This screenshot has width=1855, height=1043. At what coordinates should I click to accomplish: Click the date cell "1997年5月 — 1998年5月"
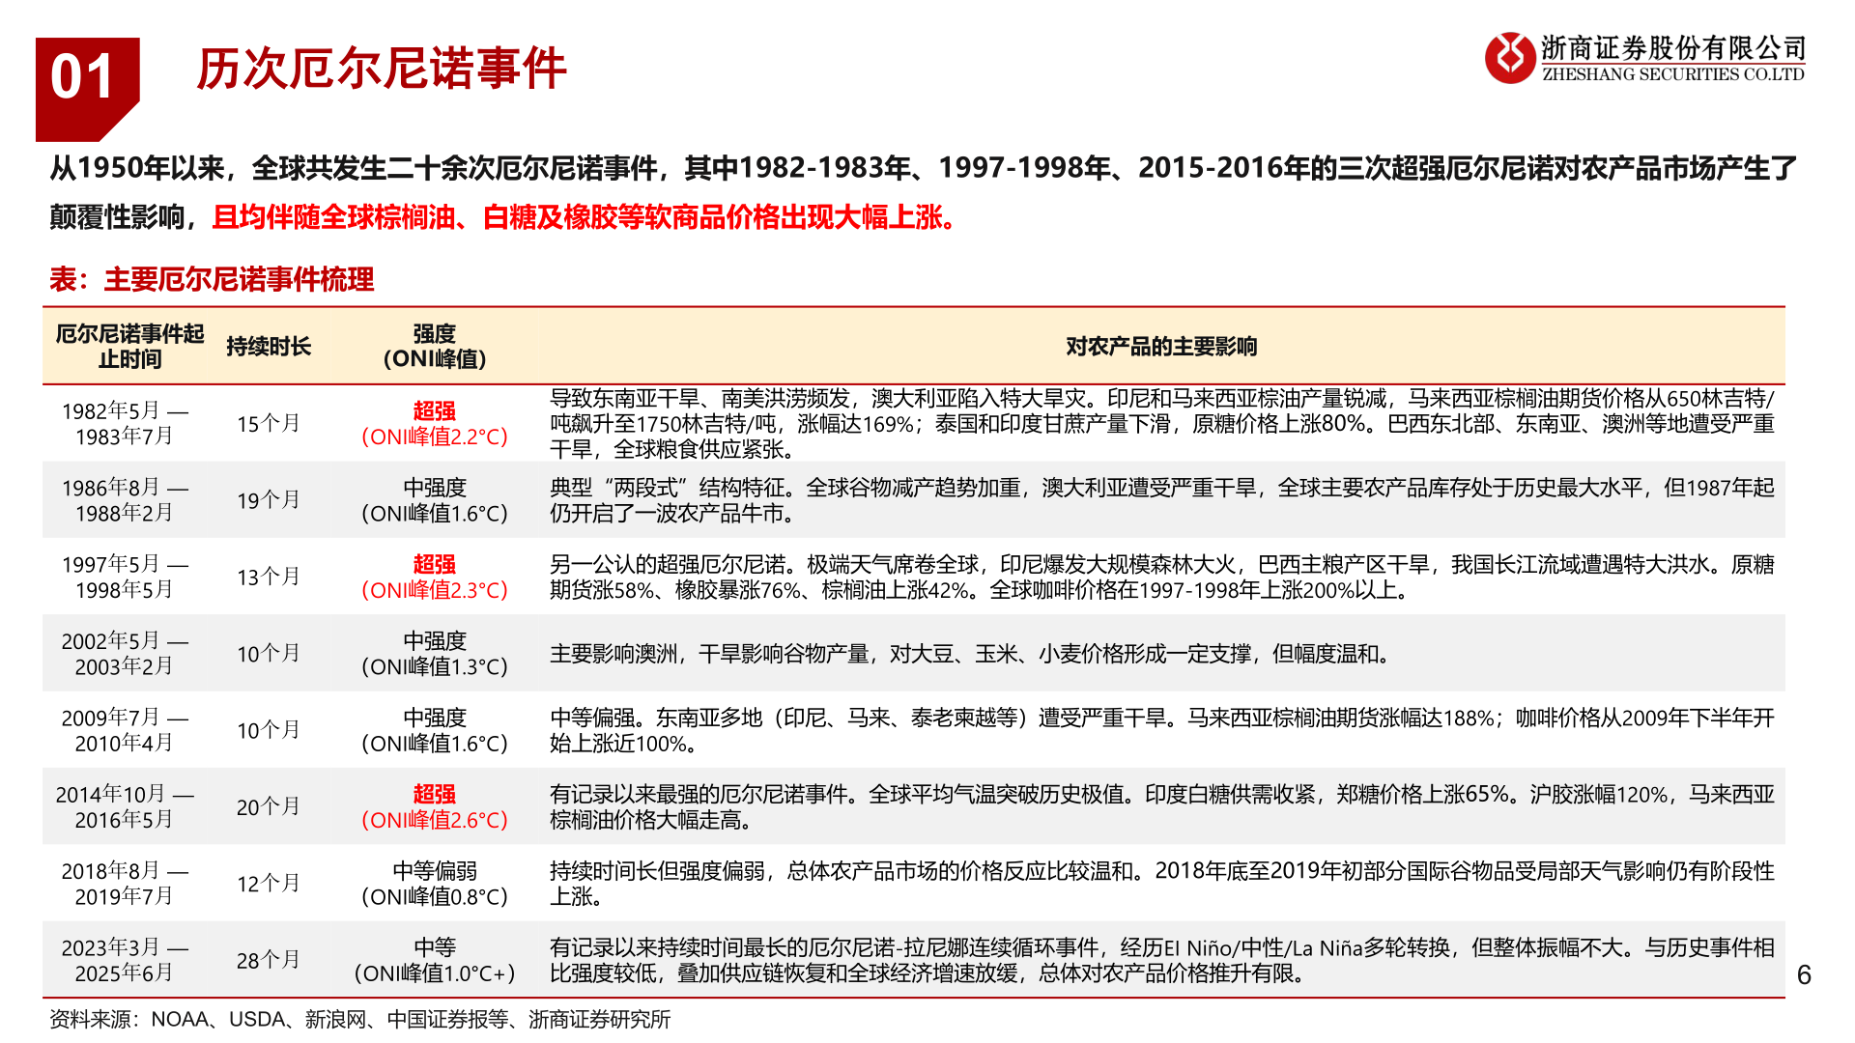(125, 577)
